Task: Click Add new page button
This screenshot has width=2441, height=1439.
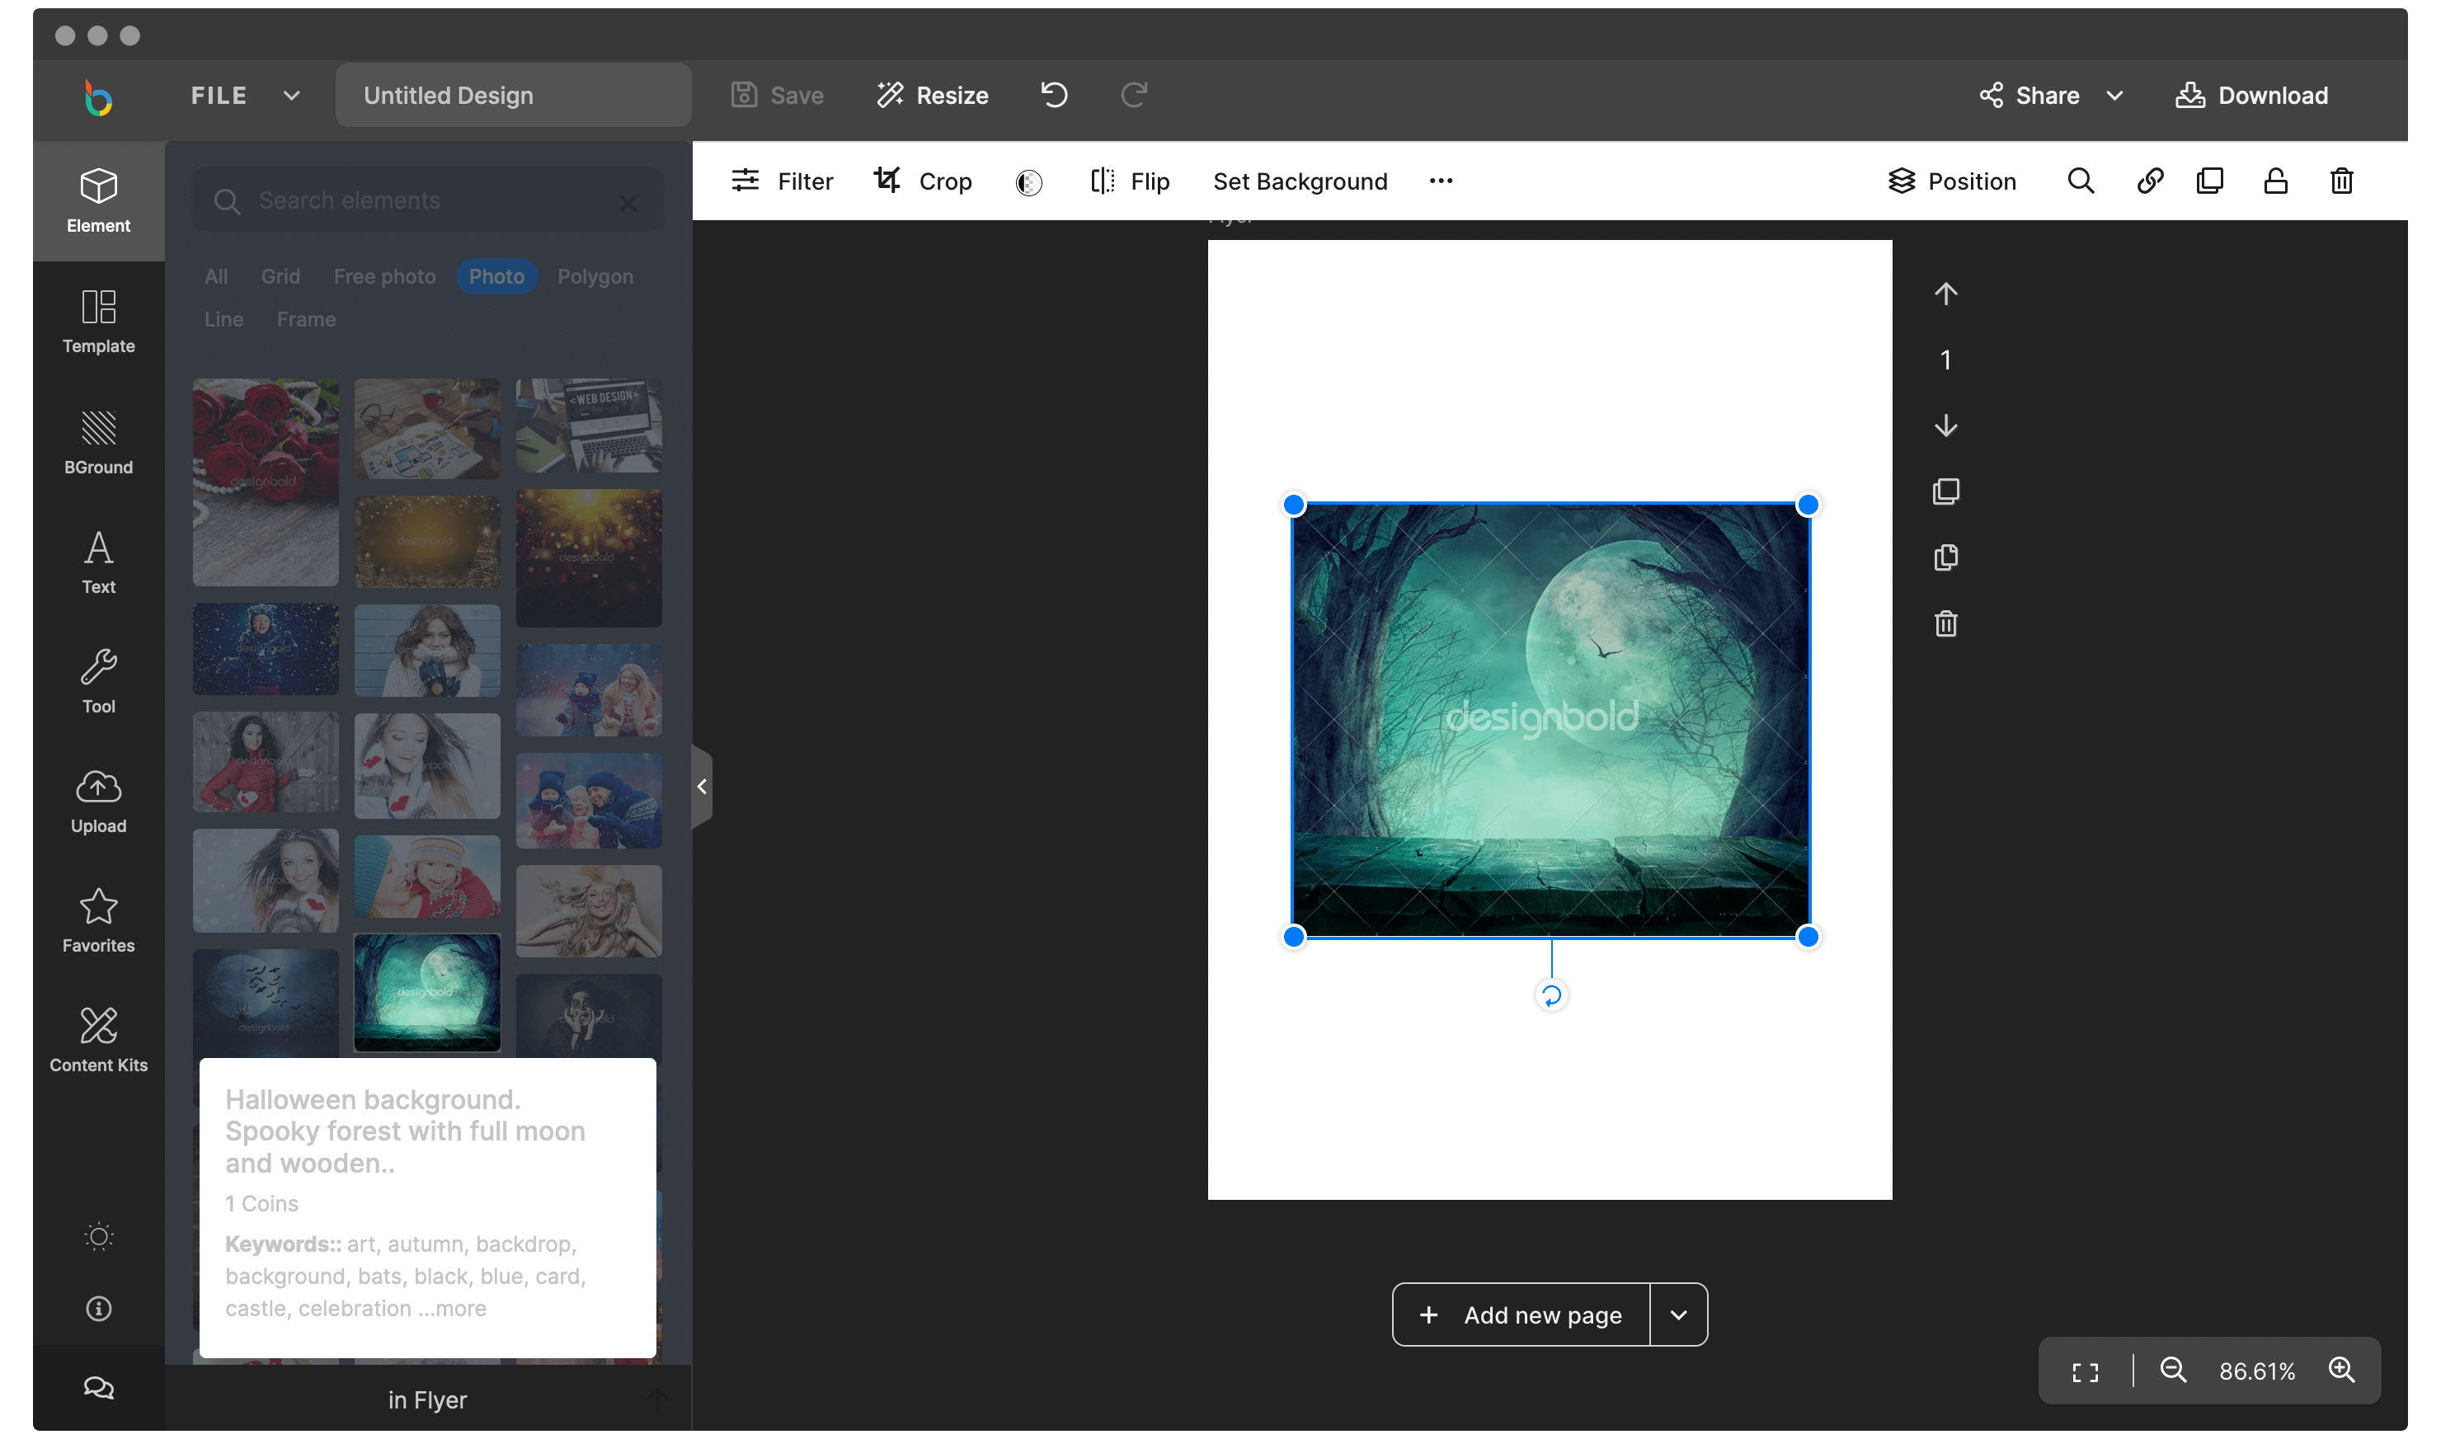Action: tap(1521, 1314)
